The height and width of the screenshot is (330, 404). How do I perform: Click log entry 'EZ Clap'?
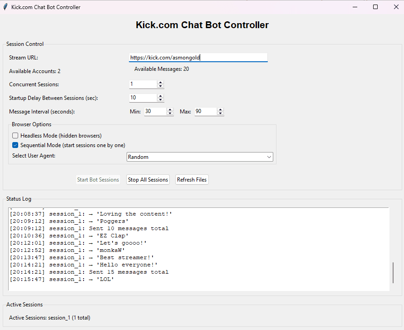click(x=69, y=236)
